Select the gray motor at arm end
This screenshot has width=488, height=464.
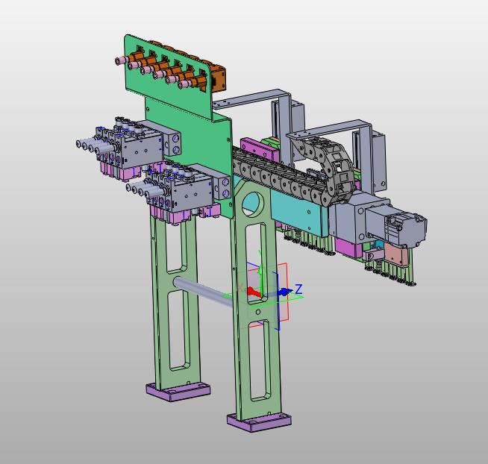396,224
